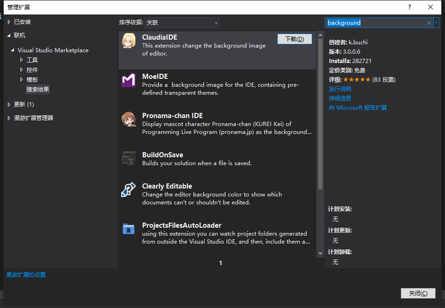Expand the 已安装 tree node

(9, 22)
